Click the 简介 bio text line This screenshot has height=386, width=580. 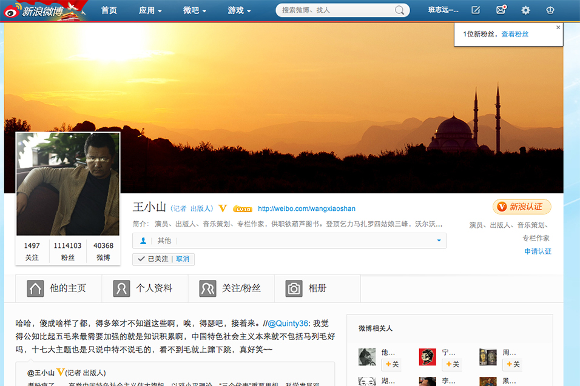pos(288,224)
